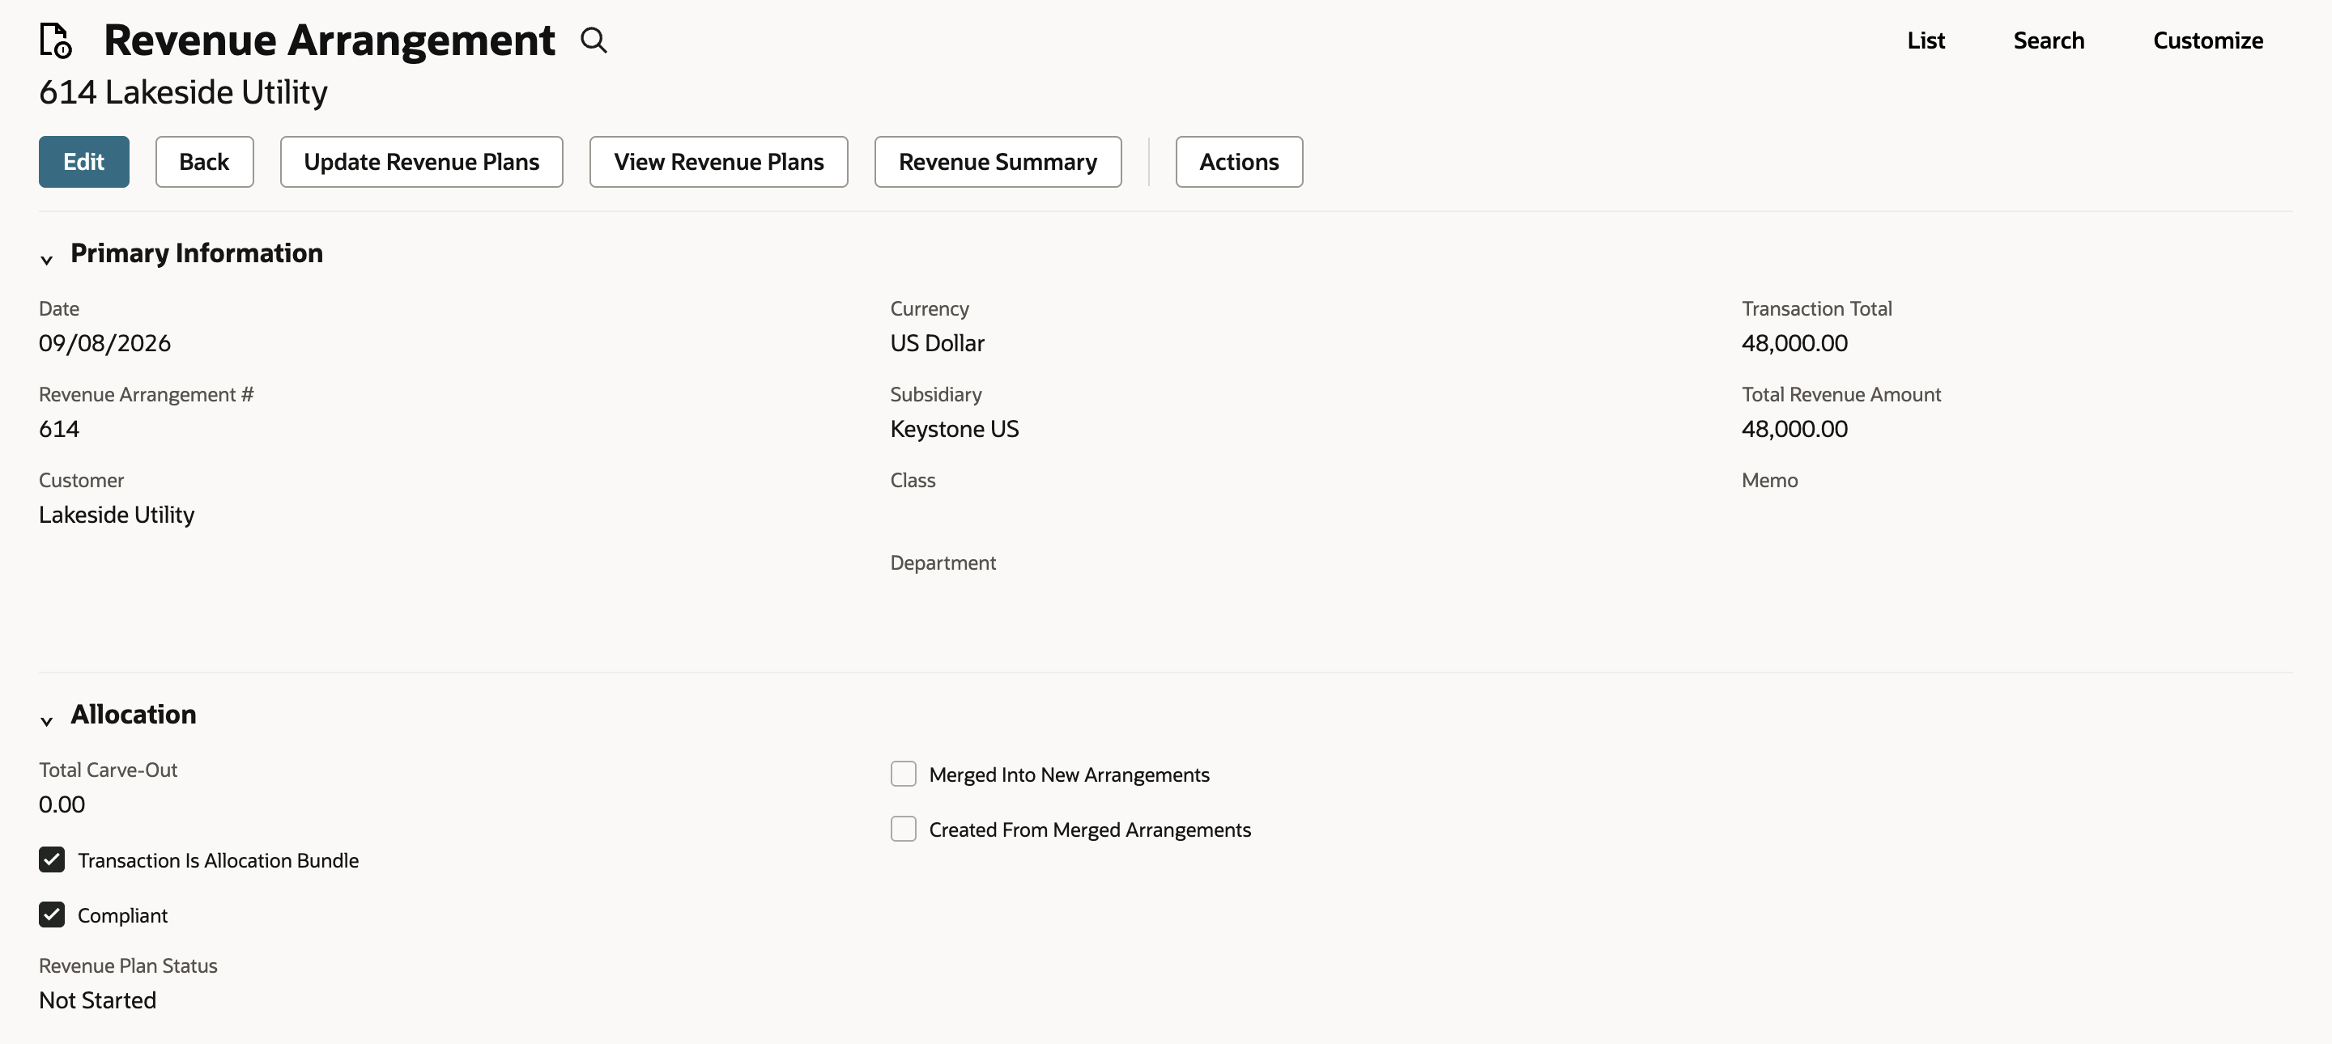Open the Actions dropdown menu
This screenshot has width=2332, height=1044.
[1238, 162]
